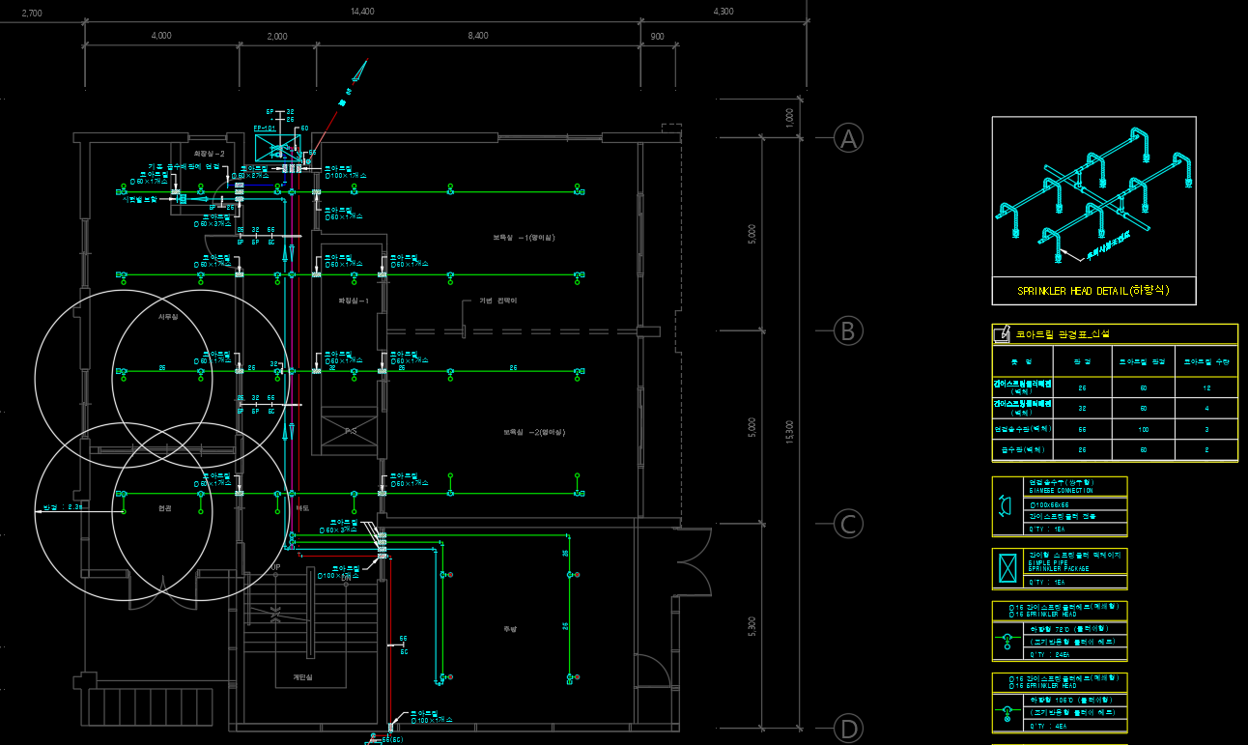Select the Siamese connection legend symbol
This screenshot has width=1248, height=745.
1007,505
